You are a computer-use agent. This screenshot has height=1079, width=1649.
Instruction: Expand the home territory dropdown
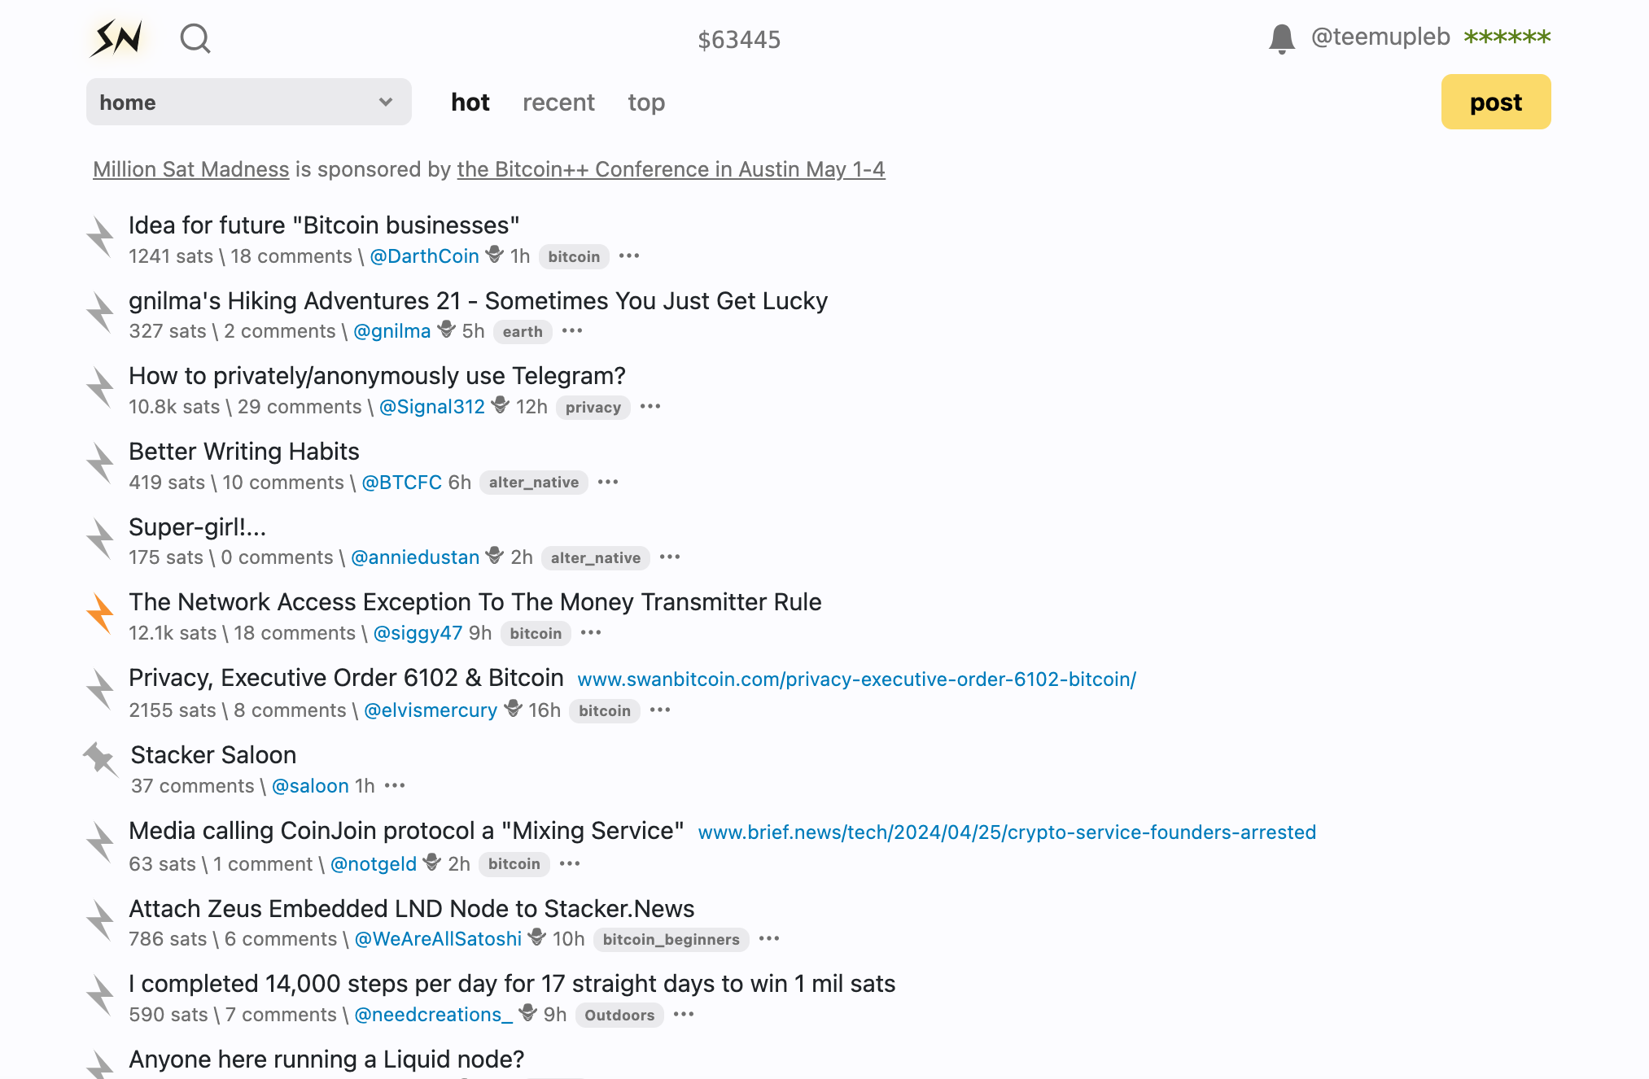248,103
